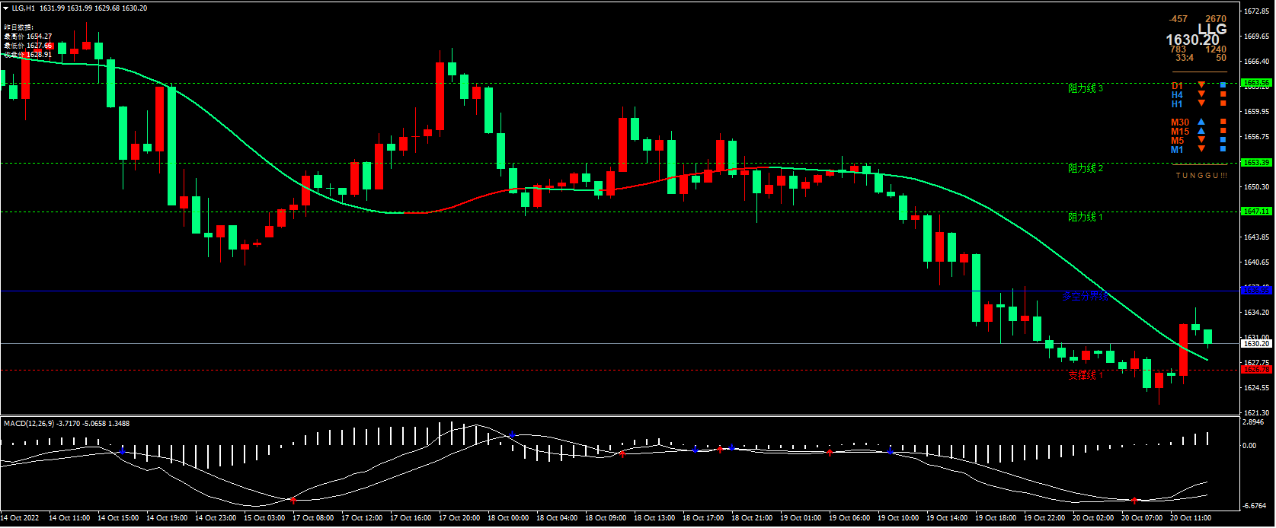
Task: Click the current price 1630.20 axis tag
Action: (x=1256, y=344)
